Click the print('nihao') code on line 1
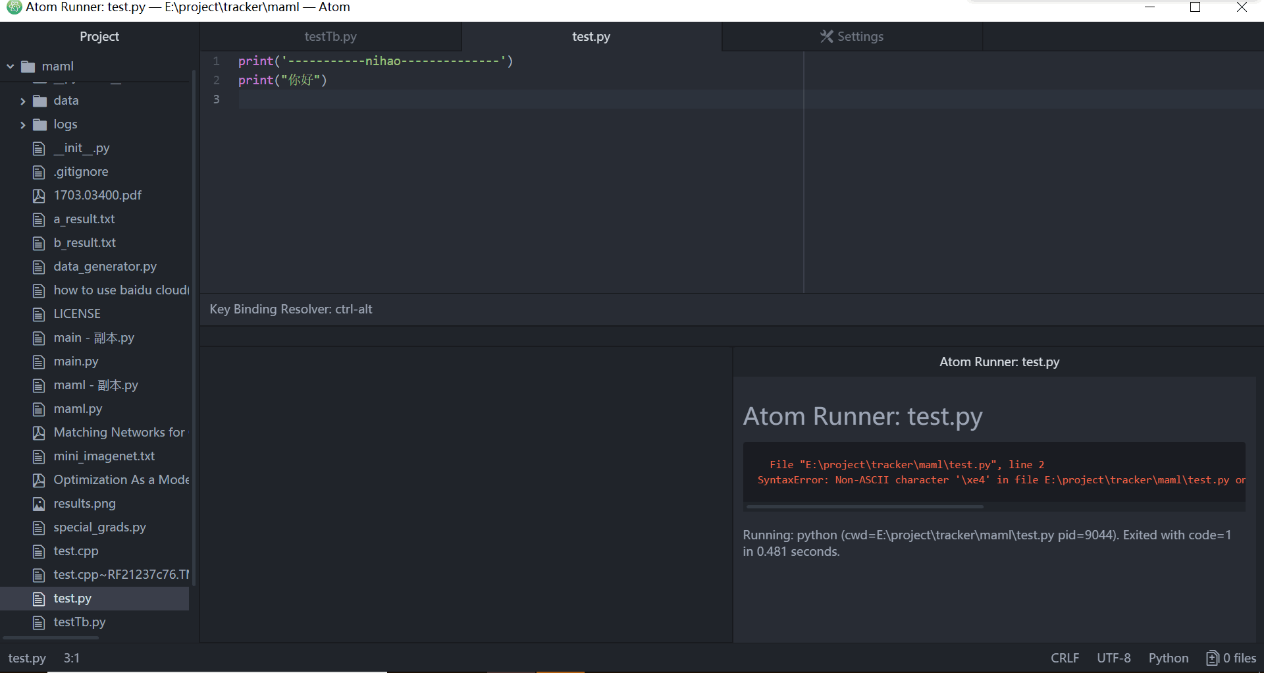The height and width of the screenshot is (673, 1264). (x=375, y=61)
